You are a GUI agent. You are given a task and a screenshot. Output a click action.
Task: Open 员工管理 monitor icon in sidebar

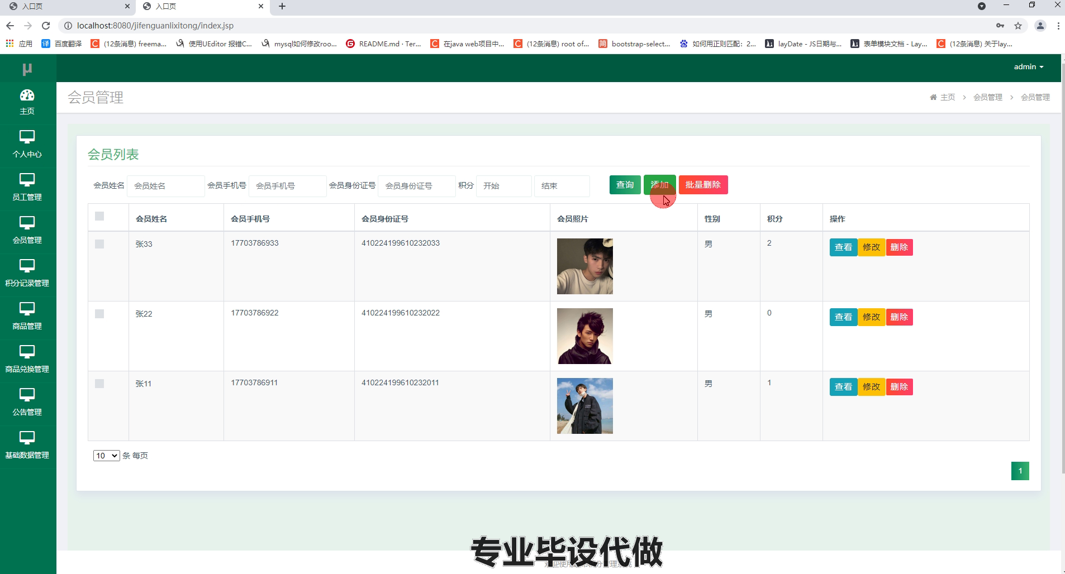click(27, 179)
